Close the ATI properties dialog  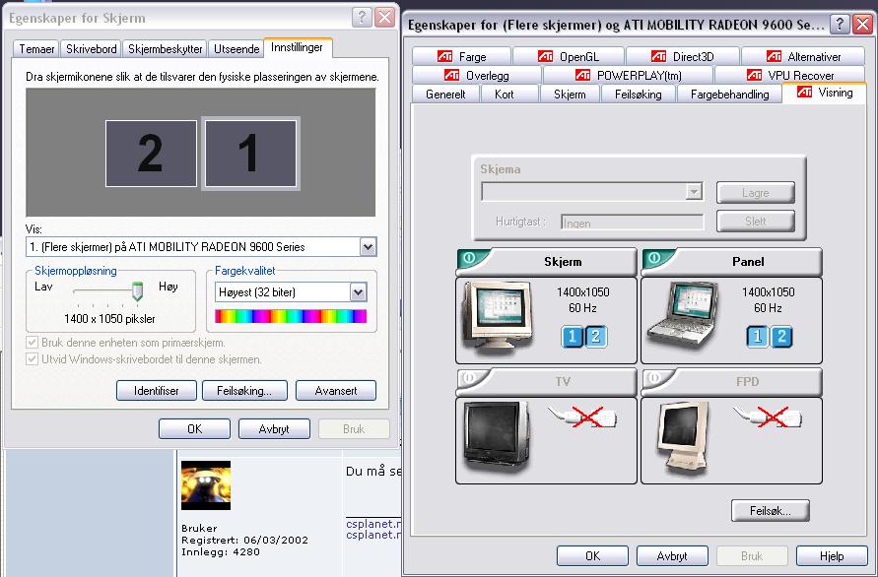pyautogui.click(x=863, y=24)
